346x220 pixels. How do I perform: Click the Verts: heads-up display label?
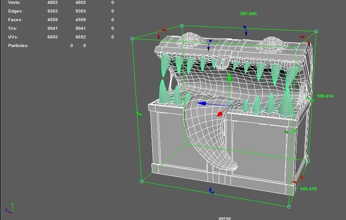[x=14, y=3]
